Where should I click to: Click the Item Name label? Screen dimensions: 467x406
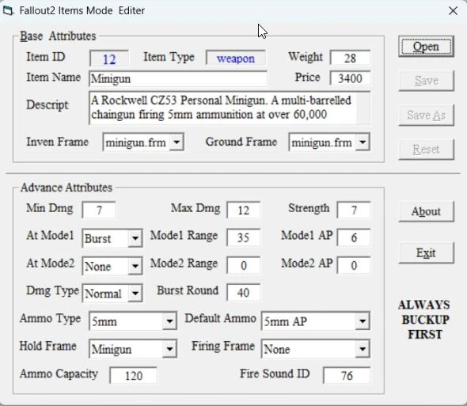pos(54,78)
